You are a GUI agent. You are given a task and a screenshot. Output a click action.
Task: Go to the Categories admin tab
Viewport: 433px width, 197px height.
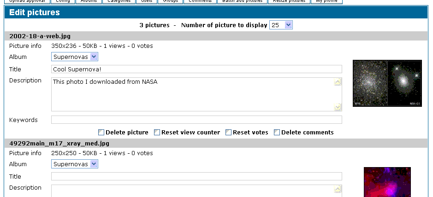(x=119, y=1)
